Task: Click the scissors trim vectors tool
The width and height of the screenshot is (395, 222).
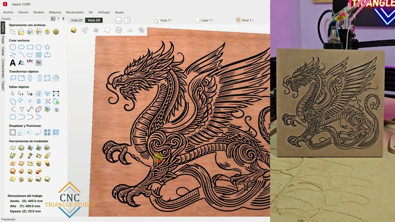Action: point(47,101)
